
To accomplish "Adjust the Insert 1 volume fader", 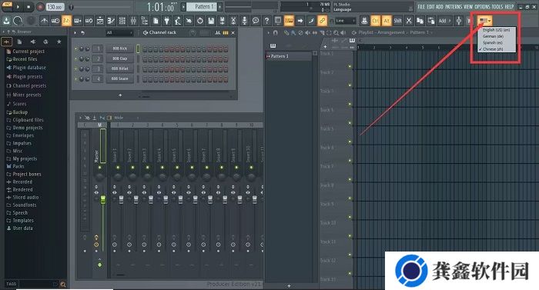I will click(121, 200).
